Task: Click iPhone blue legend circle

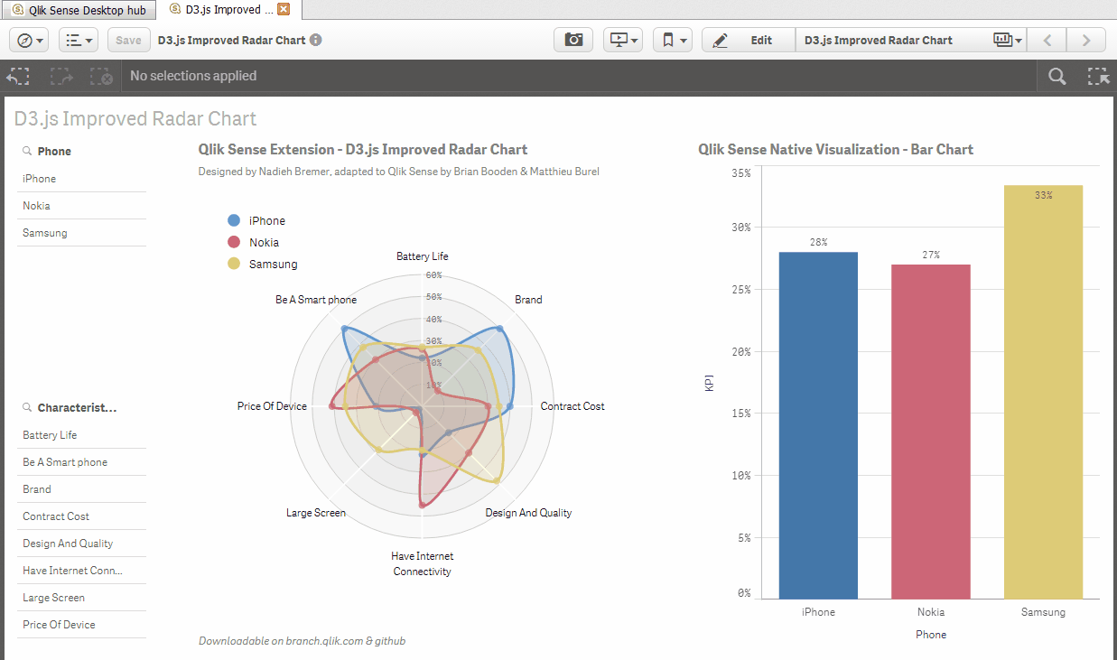Action: coord(234,220)
